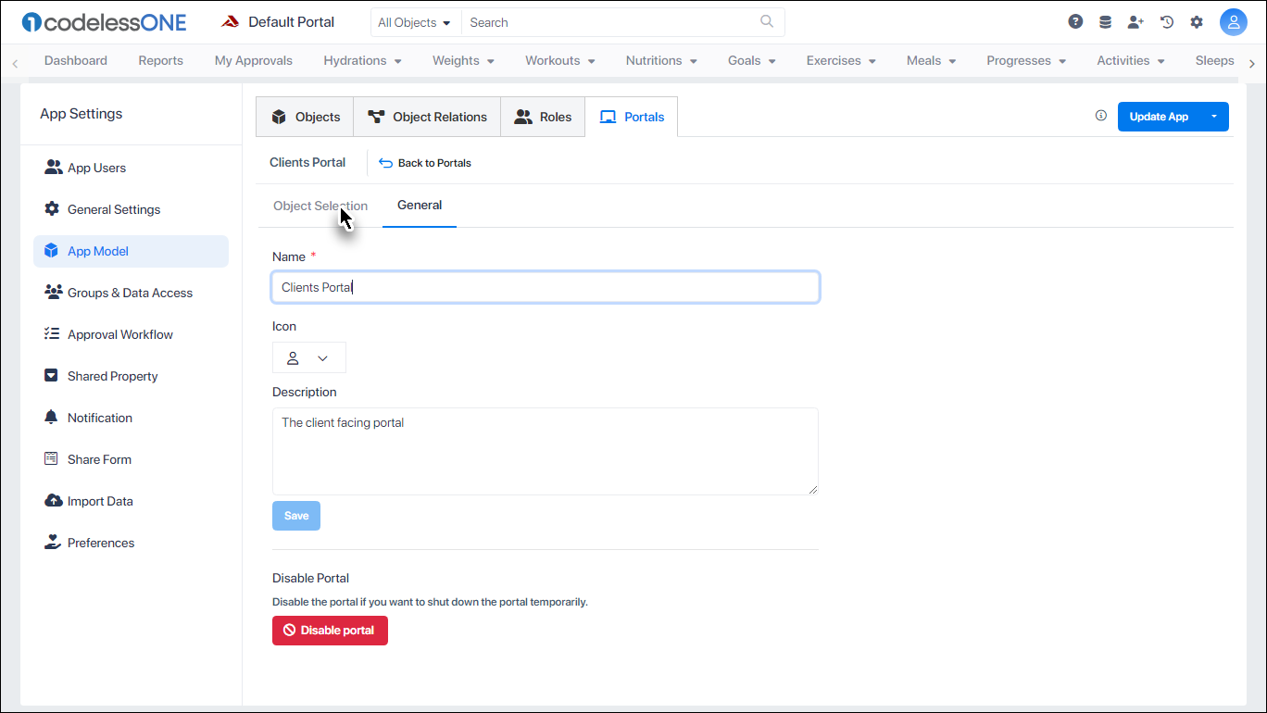Open the help icon in top bar
1267x713 pixels.
1075,20
